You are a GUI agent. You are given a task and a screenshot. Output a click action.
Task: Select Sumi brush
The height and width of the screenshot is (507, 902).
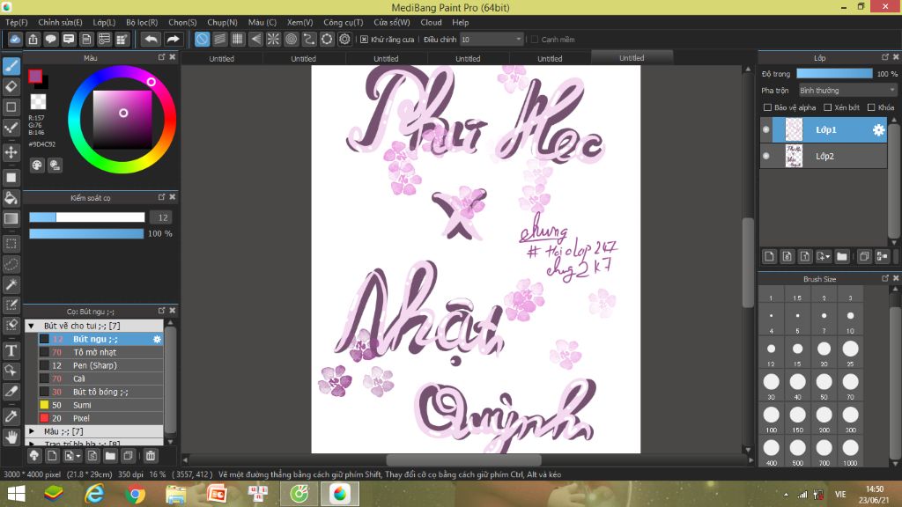tap(100, 405)
